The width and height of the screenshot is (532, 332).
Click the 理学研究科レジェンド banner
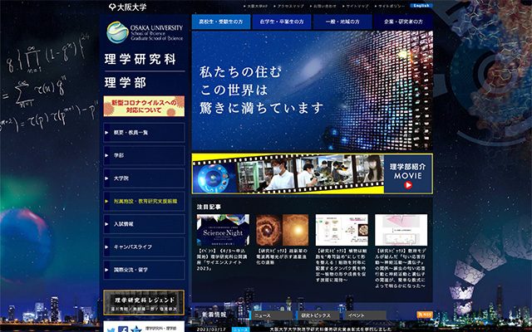point(144,302)
